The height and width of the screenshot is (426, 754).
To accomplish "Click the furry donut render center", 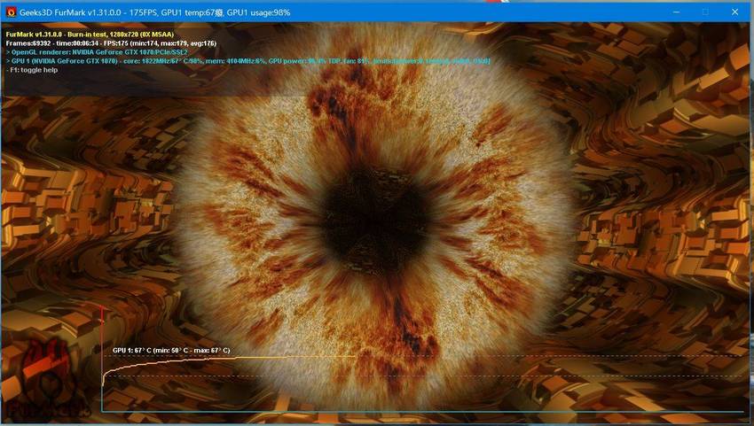I will pyautogui.click(x=375, y=222).
